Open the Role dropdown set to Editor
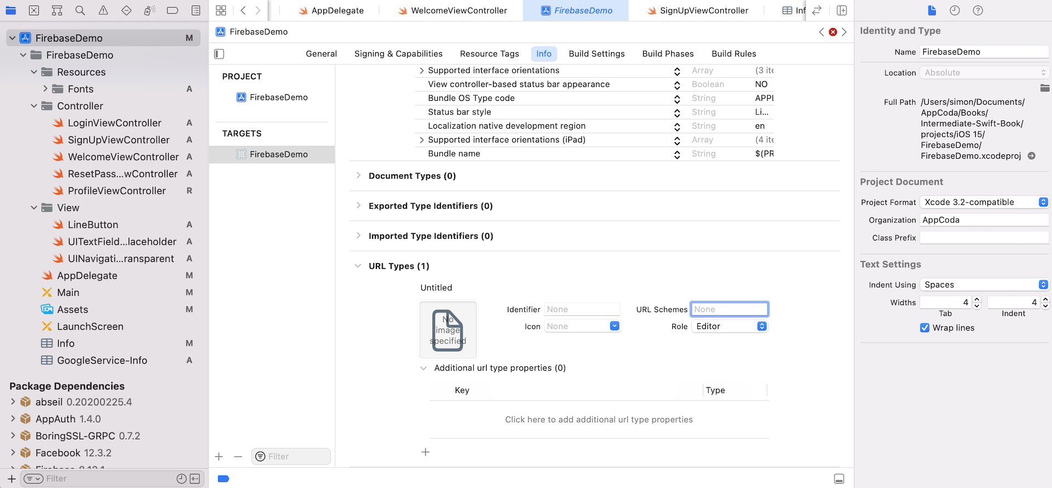Viewport: 1052px width, 488px height. pos(729,326)
